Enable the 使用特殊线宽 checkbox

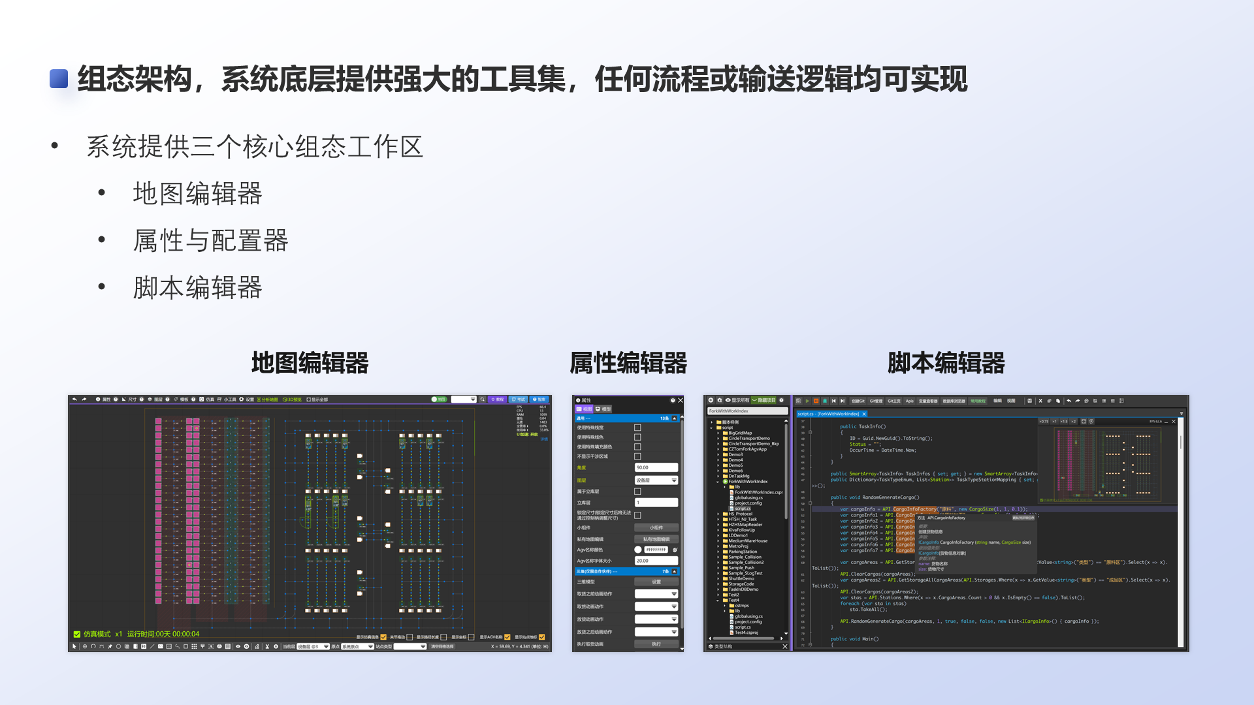pyautogui.click(x=637, y=428)
